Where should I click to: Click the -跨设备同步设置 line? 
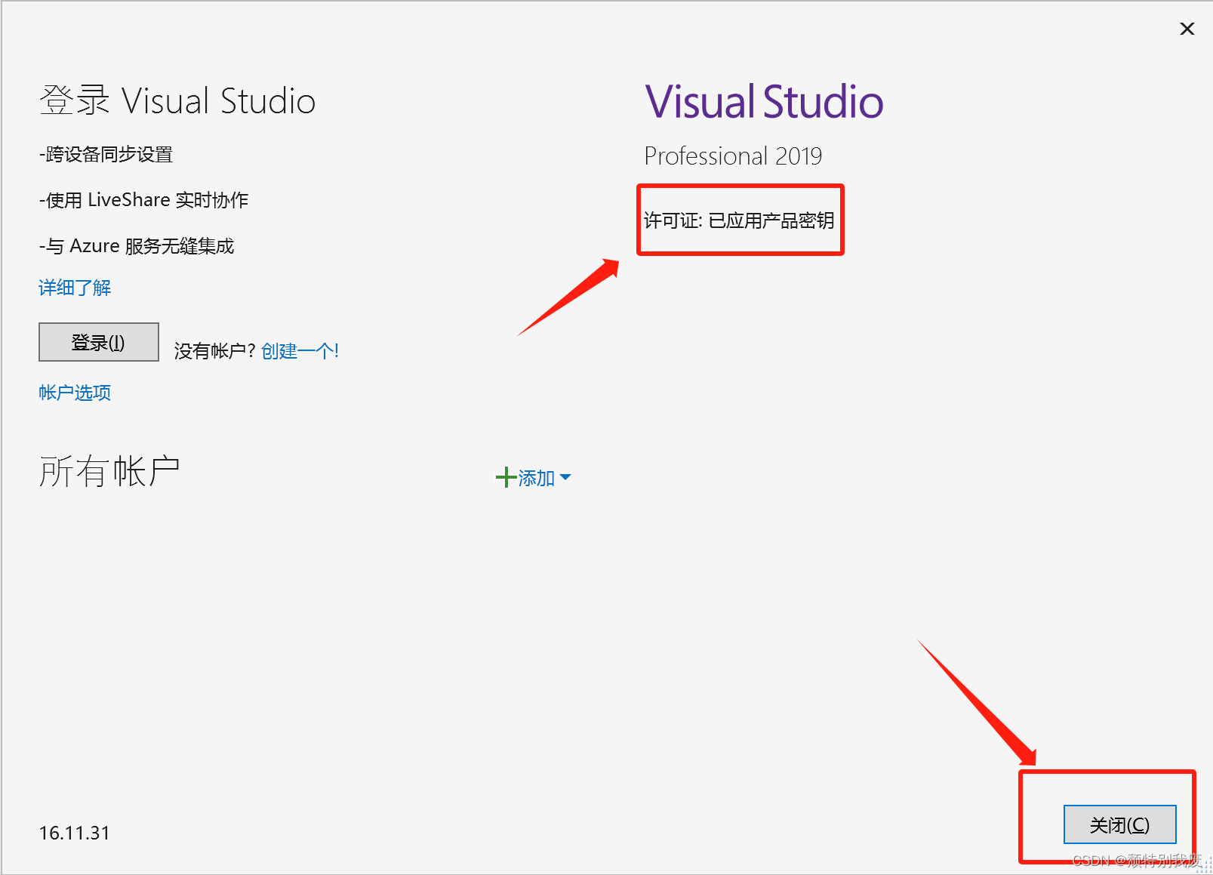(106, 155)
